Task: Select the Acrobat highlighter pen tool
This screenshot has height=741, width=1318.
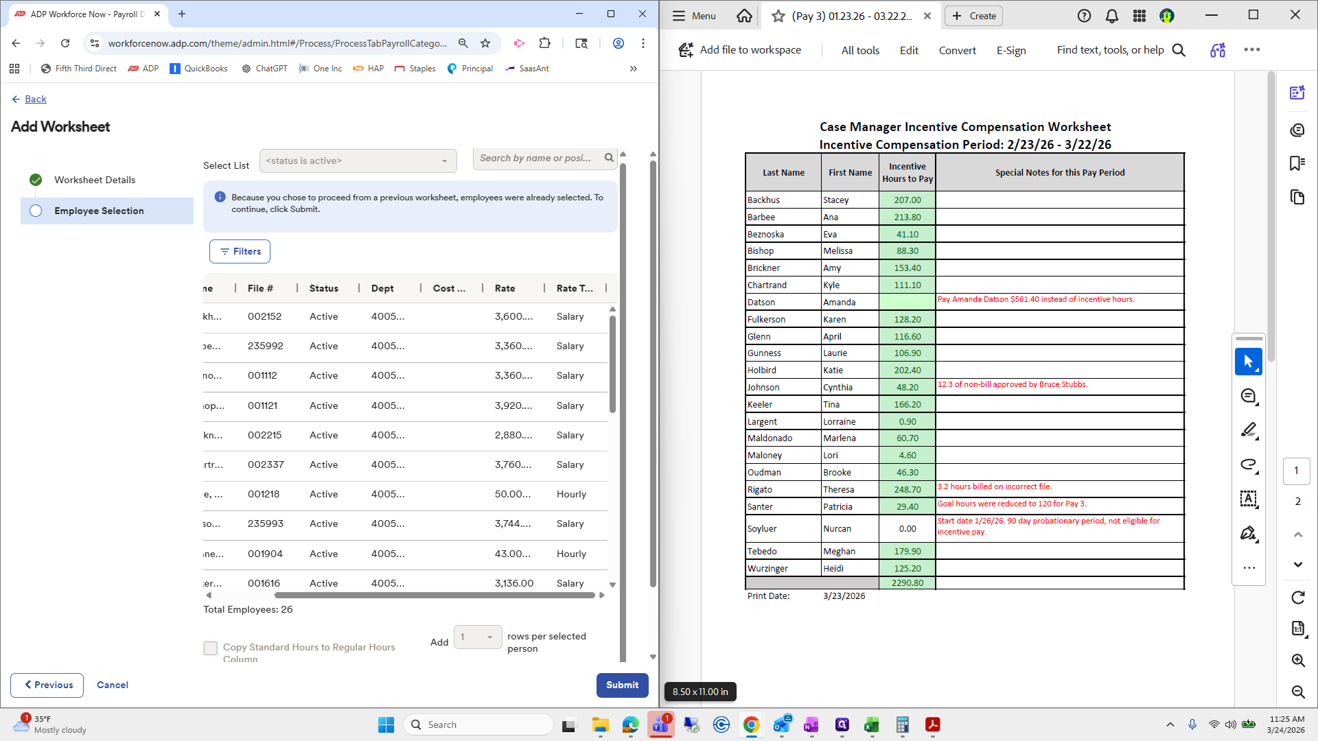Action: click(1248, 430)
